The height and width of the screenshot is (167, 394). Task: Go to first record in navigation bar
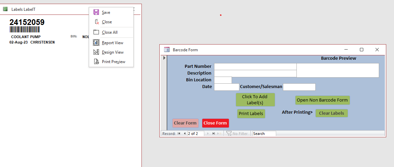point(179,134)
